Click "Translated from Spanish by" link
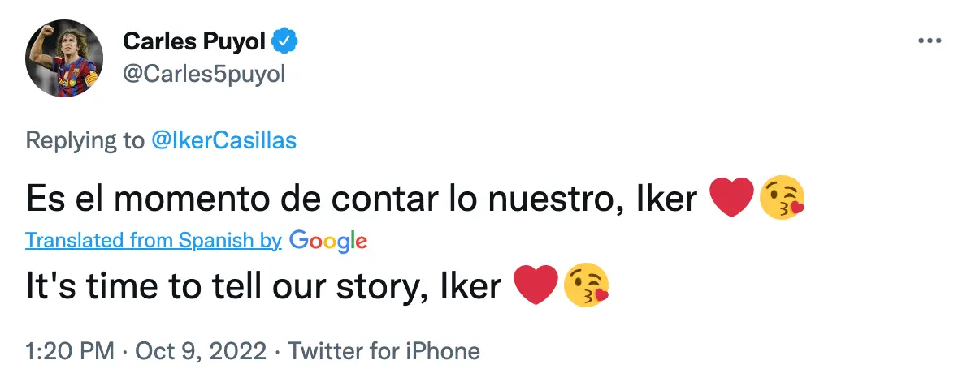 coord(154,241)
